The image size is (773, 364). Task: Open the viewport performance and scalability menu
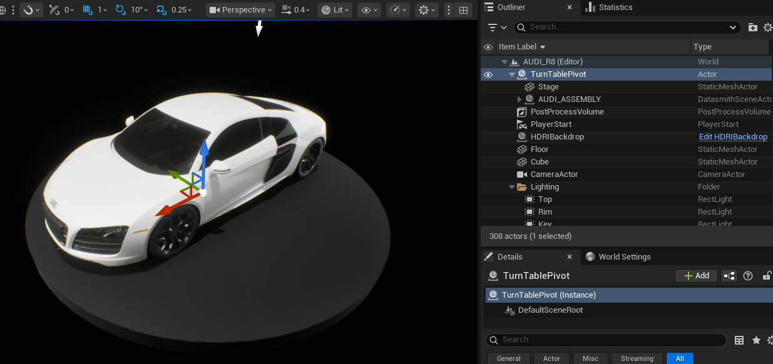coord(398,10)
